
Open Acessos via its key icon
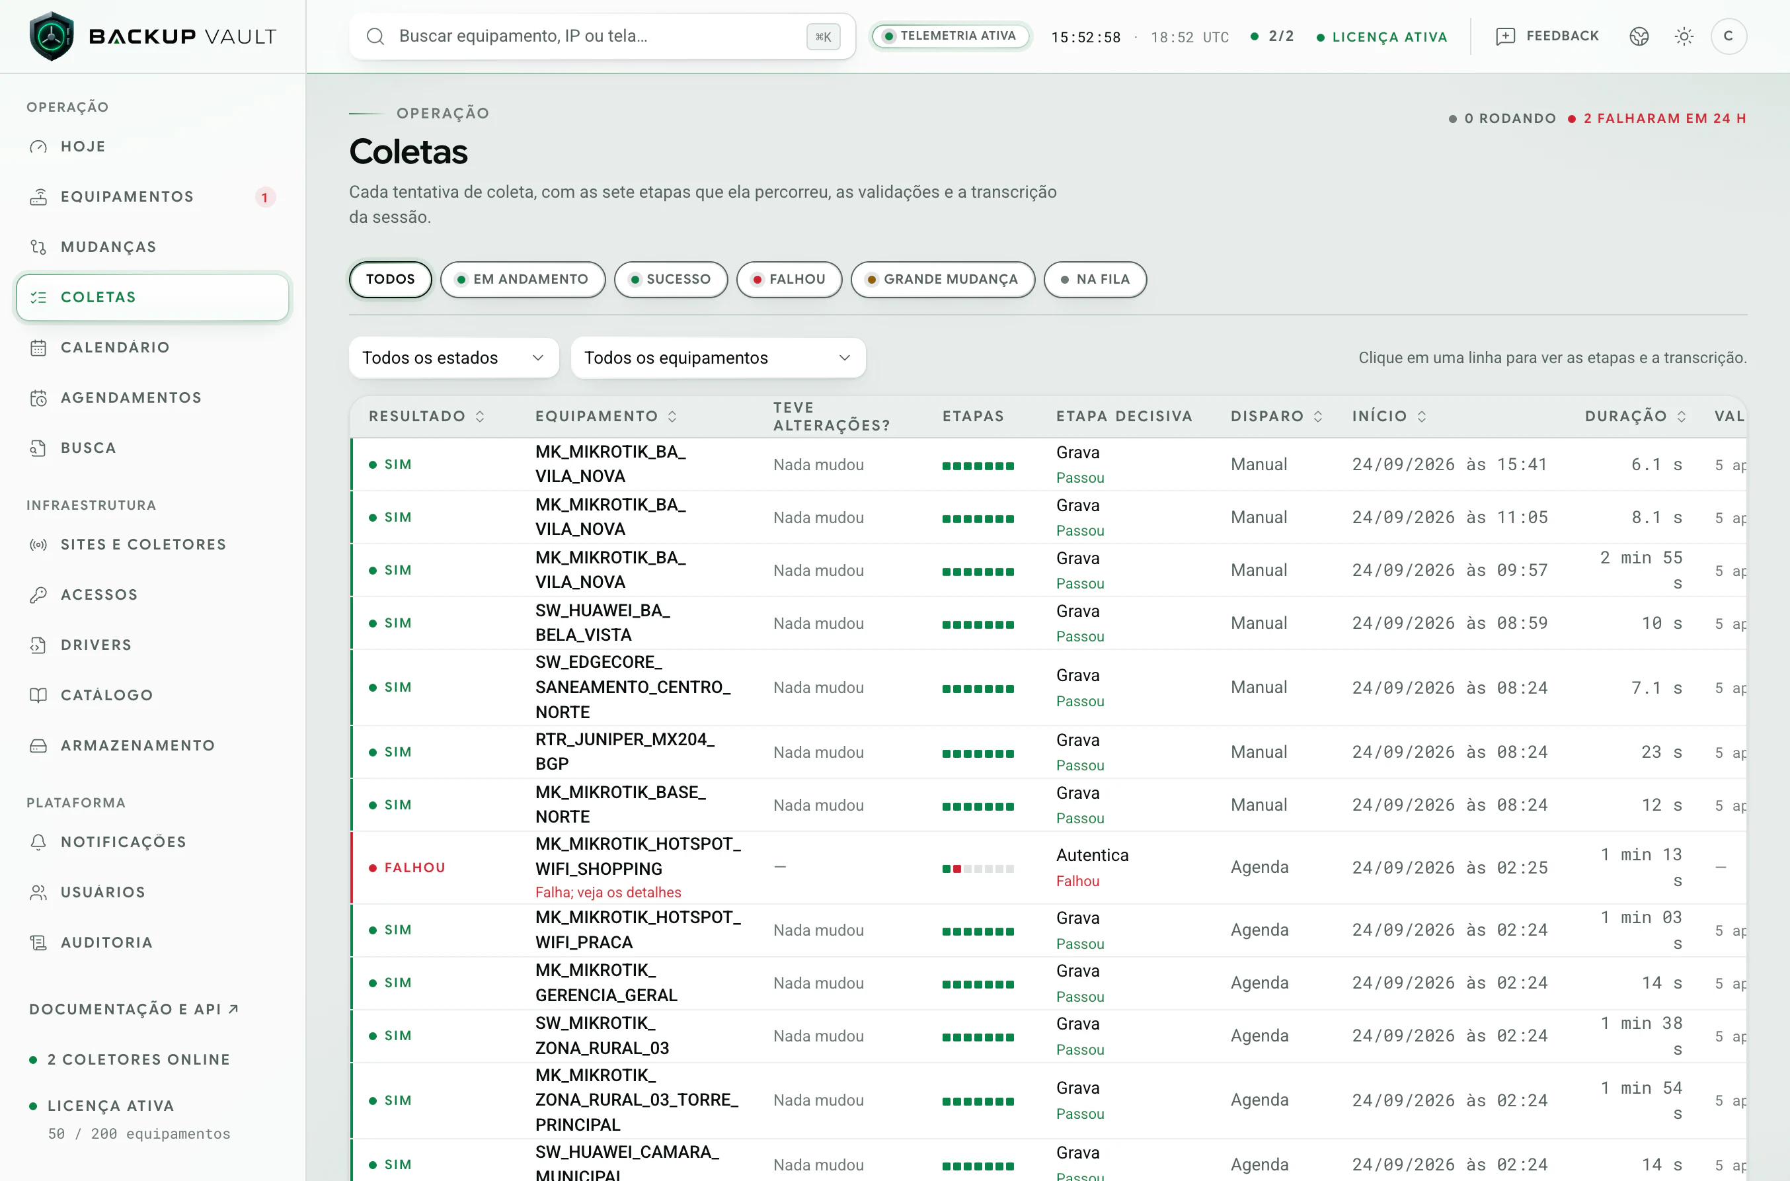(38, 595)
